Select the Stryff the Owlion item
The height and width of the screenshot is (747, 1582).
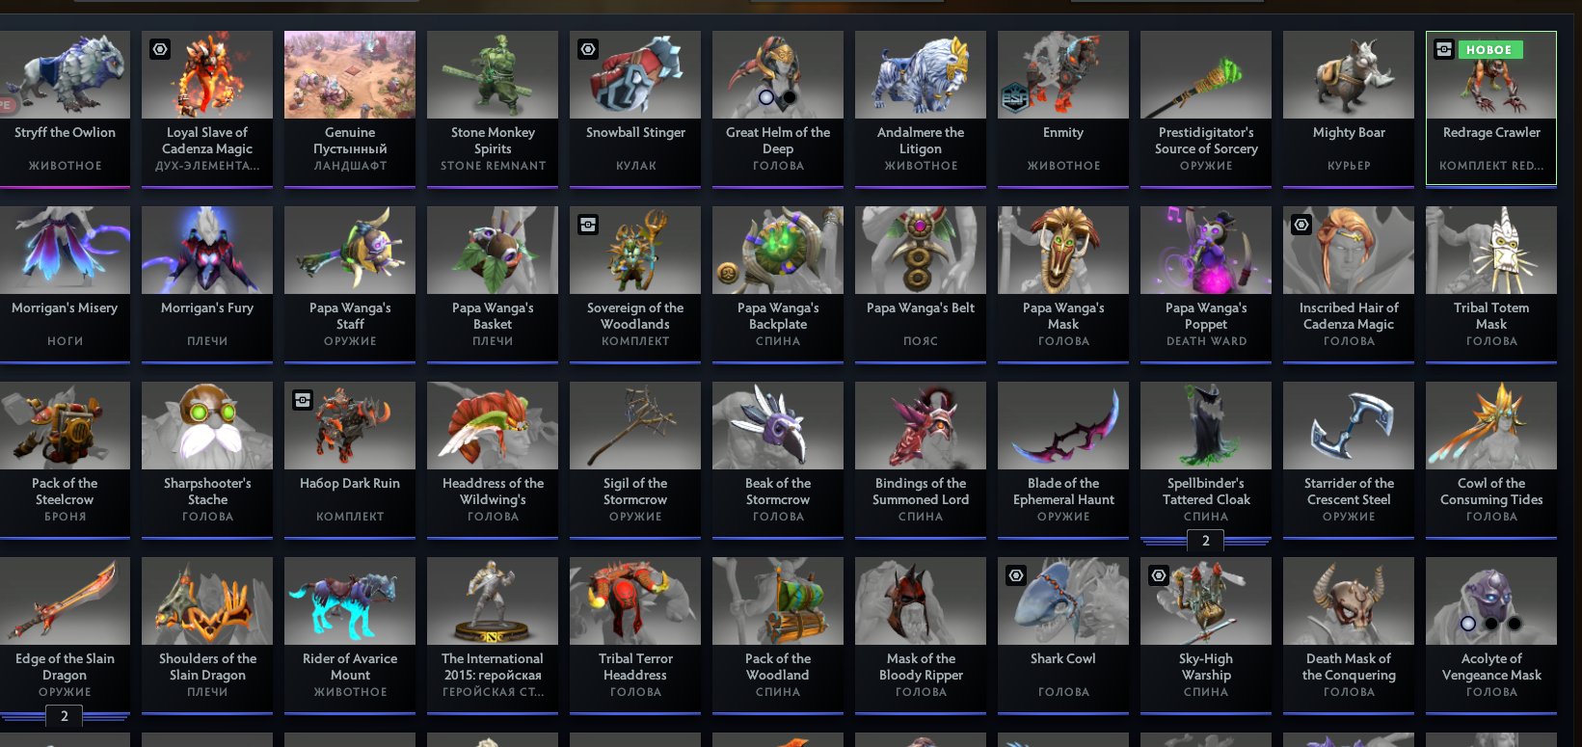[65, 108]
